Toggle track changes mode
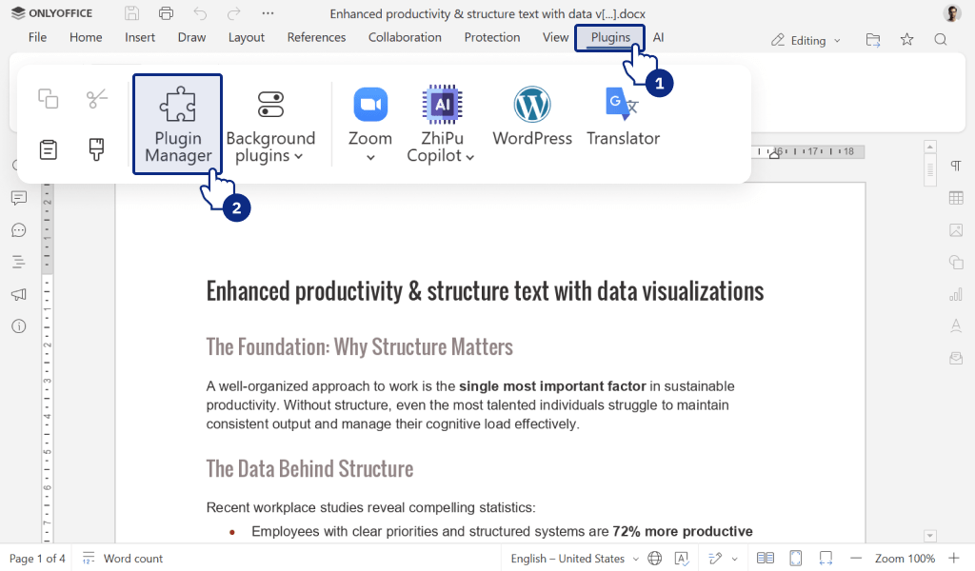This screenshot has width=975, height=571. click(716, 558)
